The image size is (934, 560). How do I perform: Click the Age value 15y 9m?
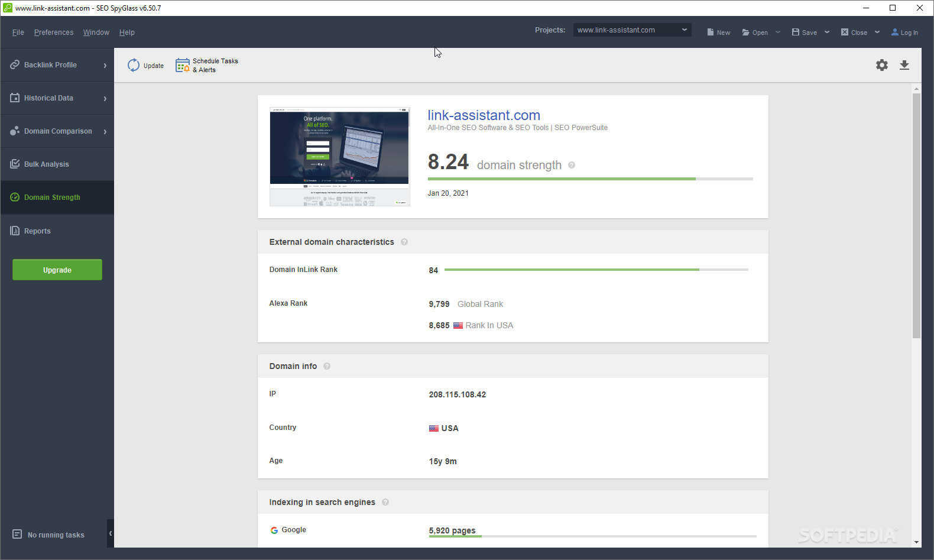(x=443, y=461)
